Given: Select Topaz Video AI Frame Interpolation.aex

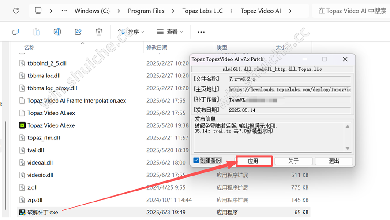Looking at the screenshot, I should click(x=77, y=100).
